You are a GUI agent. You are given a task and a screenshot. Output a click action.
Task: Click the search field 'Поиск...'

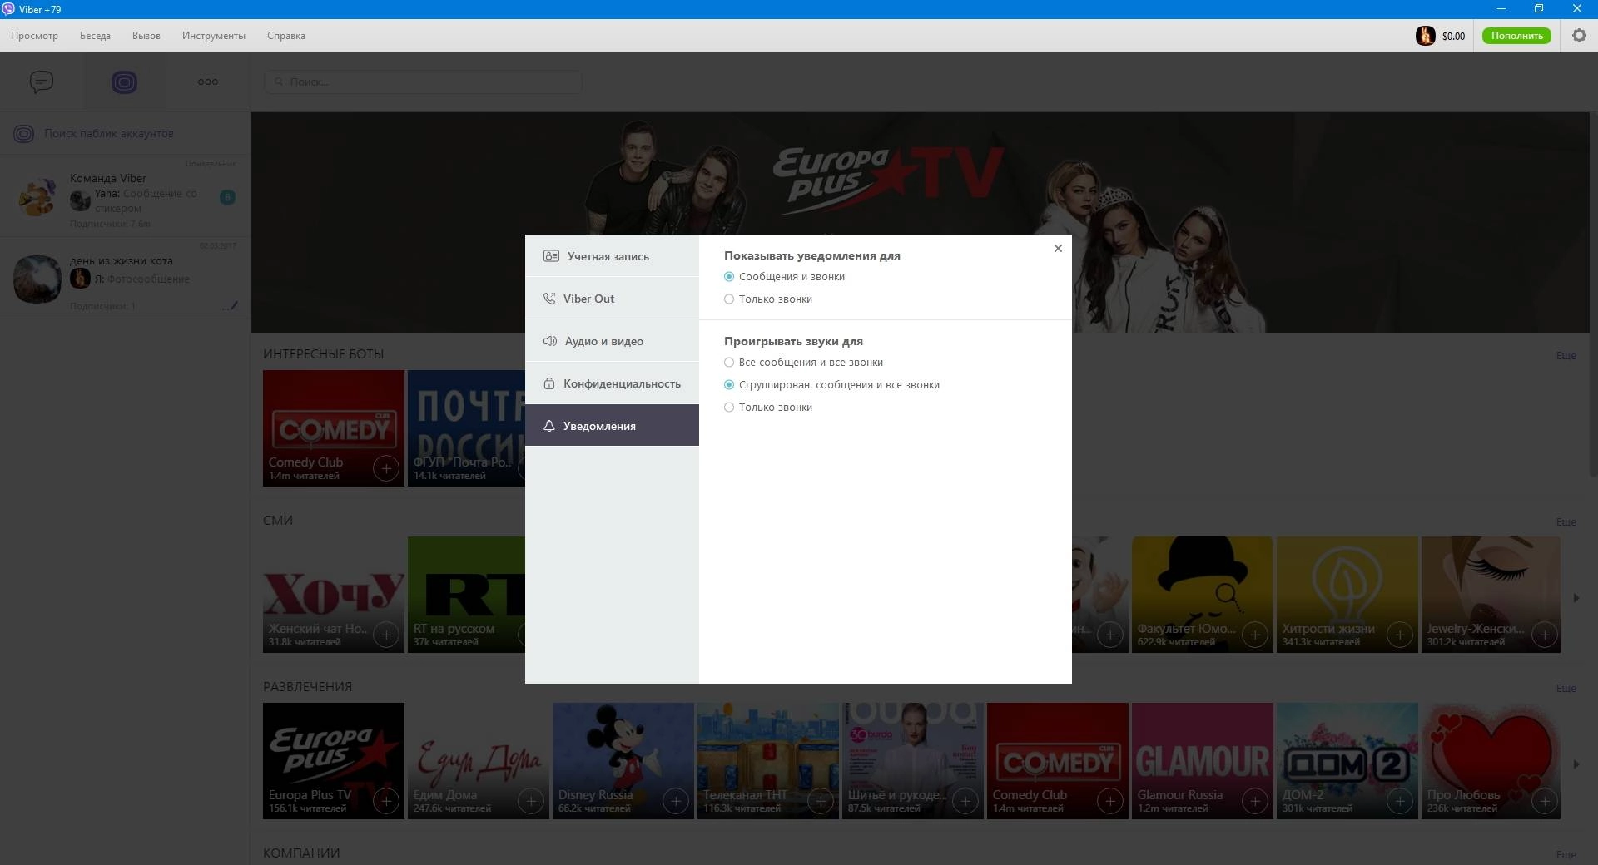423,82
